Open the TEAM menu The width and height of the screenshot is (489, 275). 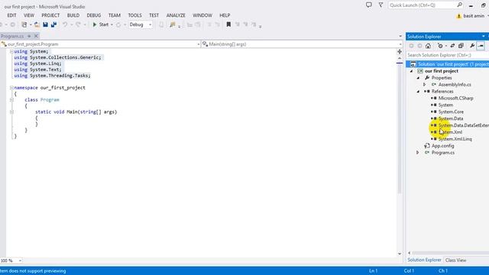click(x=115, y=15)
